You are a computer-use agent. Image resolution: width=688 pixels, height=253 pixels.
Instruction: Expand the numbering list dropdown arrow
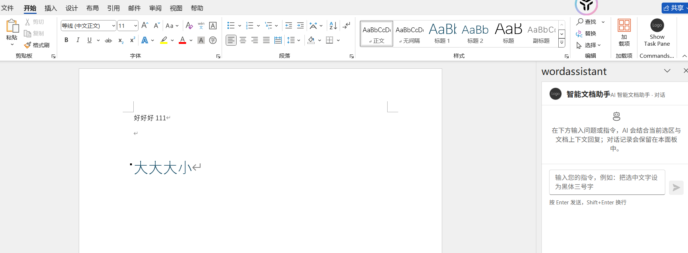258,26
